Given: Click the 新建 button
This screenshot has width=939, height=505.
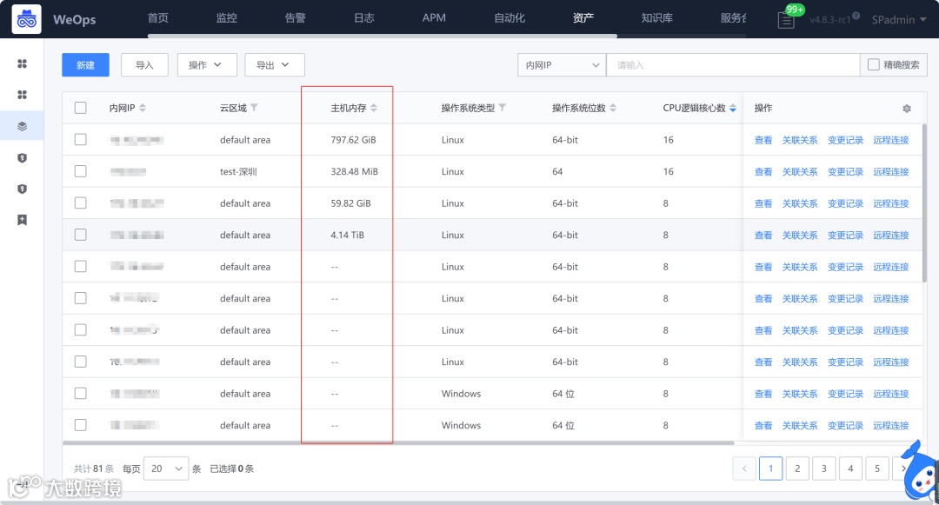Looking at the screenshot, I should pyautogui.click(x=85, y=64).
